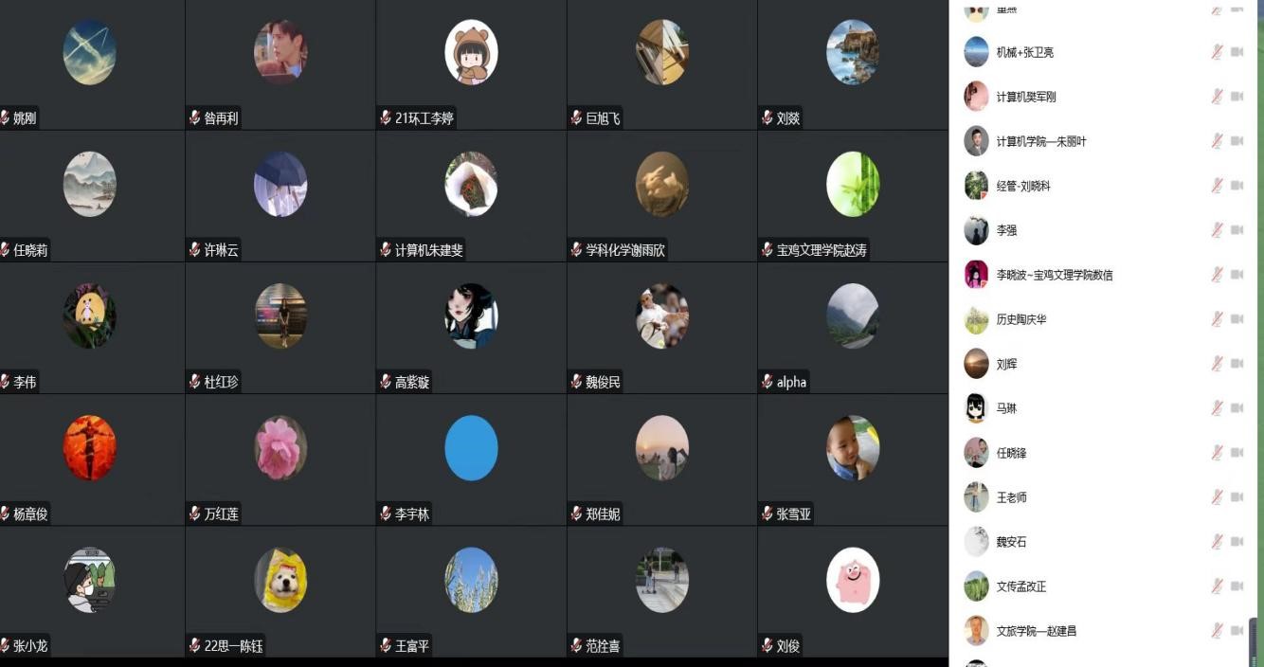Click the muted microphone icon for 机械+张卫亮
The height and width of the screenshot is (667, 1264).
(1217, 52)
